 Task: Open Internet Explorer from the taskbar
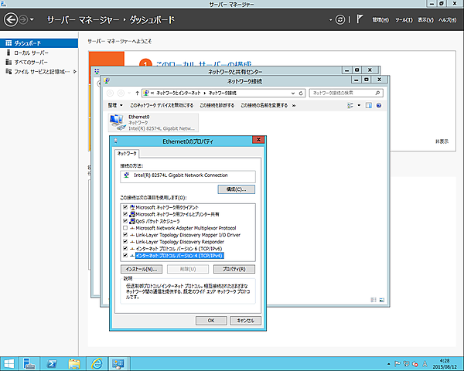[x=97, y=362]
